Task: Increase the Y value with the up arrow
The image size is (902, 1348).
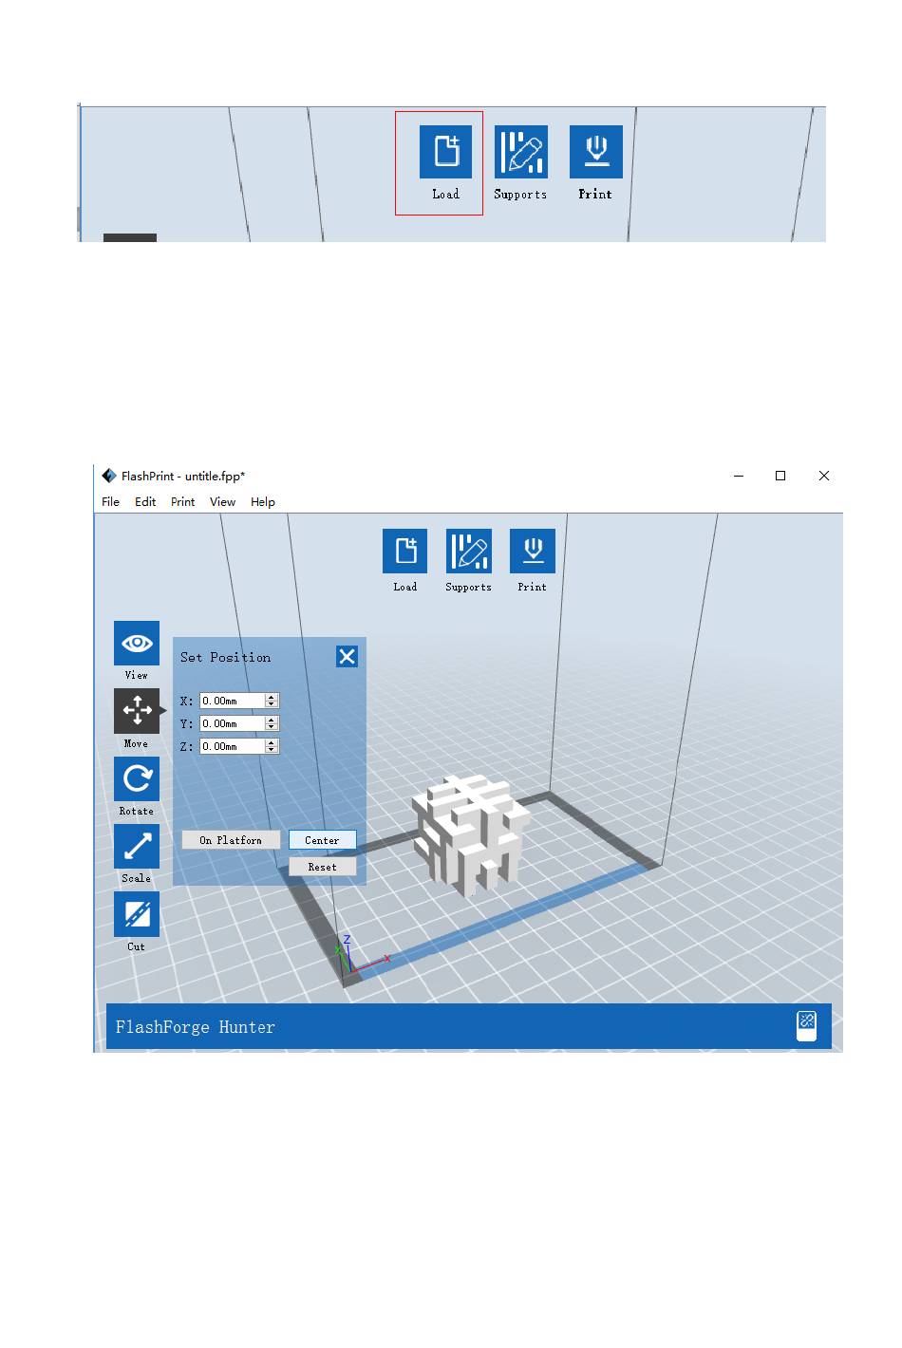Action: 272,720
